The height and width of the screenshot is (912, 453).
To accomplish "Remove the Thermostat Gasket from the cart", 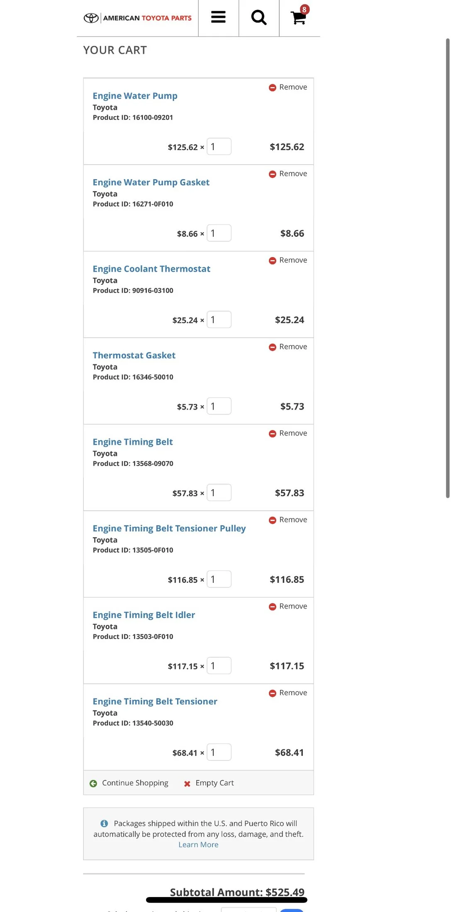I will click(x=288, y=347).
